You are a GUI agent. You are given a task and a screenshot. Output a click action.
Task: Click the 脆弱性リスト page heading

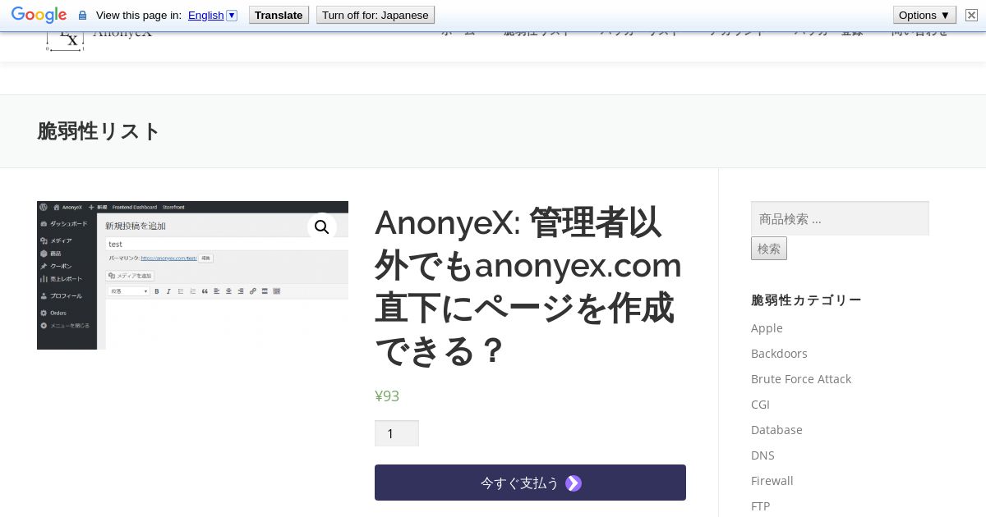point(99,131)
